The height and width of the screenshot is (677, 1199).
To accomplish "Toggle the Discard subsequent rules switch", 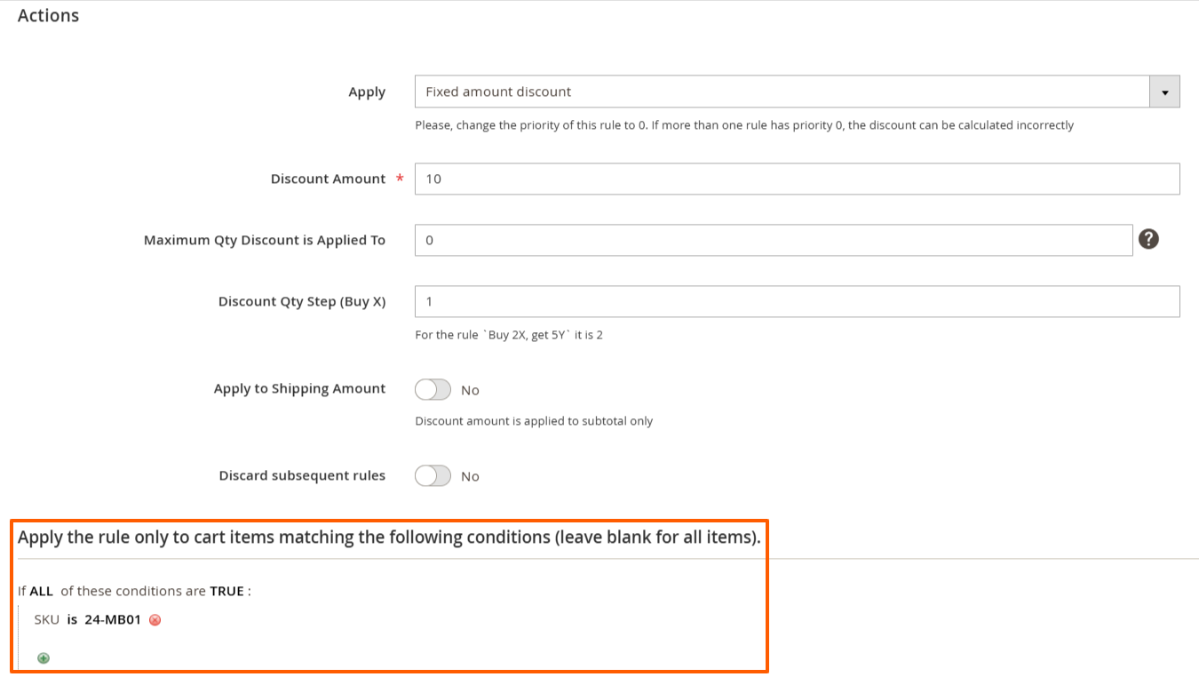I will 433,476.
